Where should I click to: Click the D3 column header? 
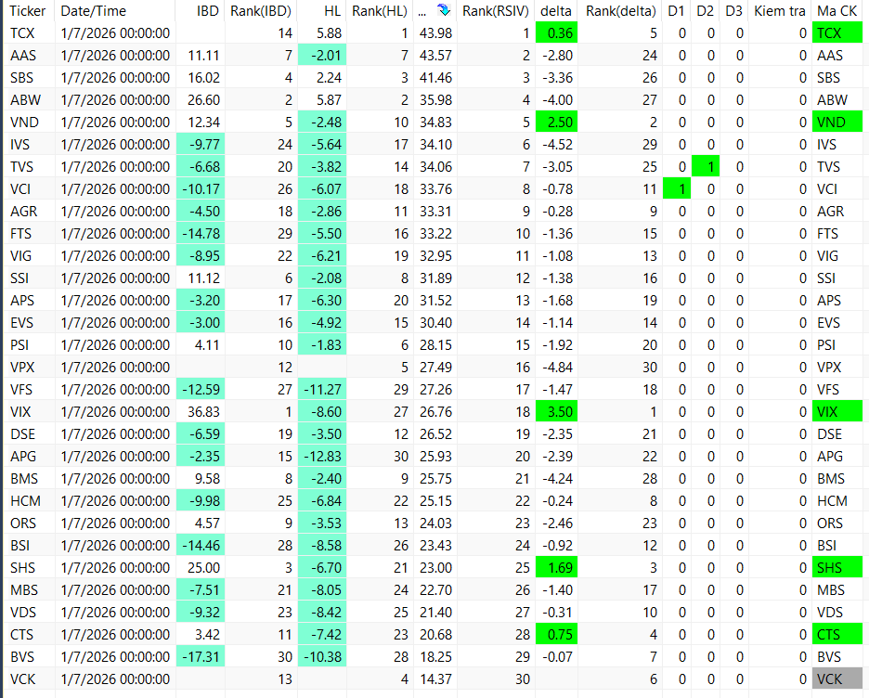[733, 10]
